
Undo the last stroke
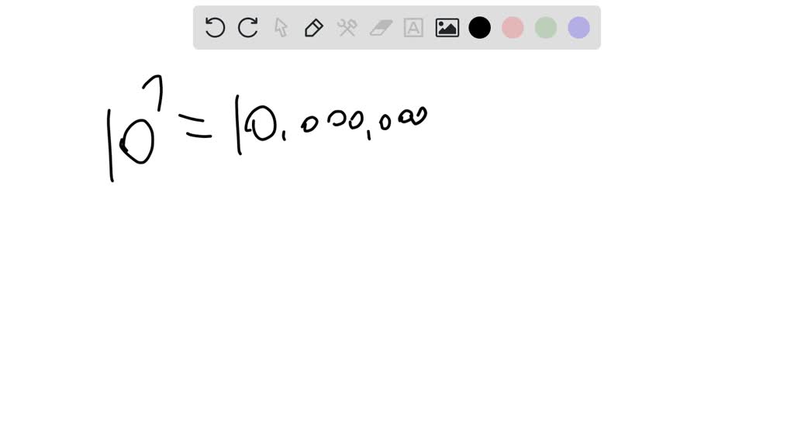[x=215, y=27]
